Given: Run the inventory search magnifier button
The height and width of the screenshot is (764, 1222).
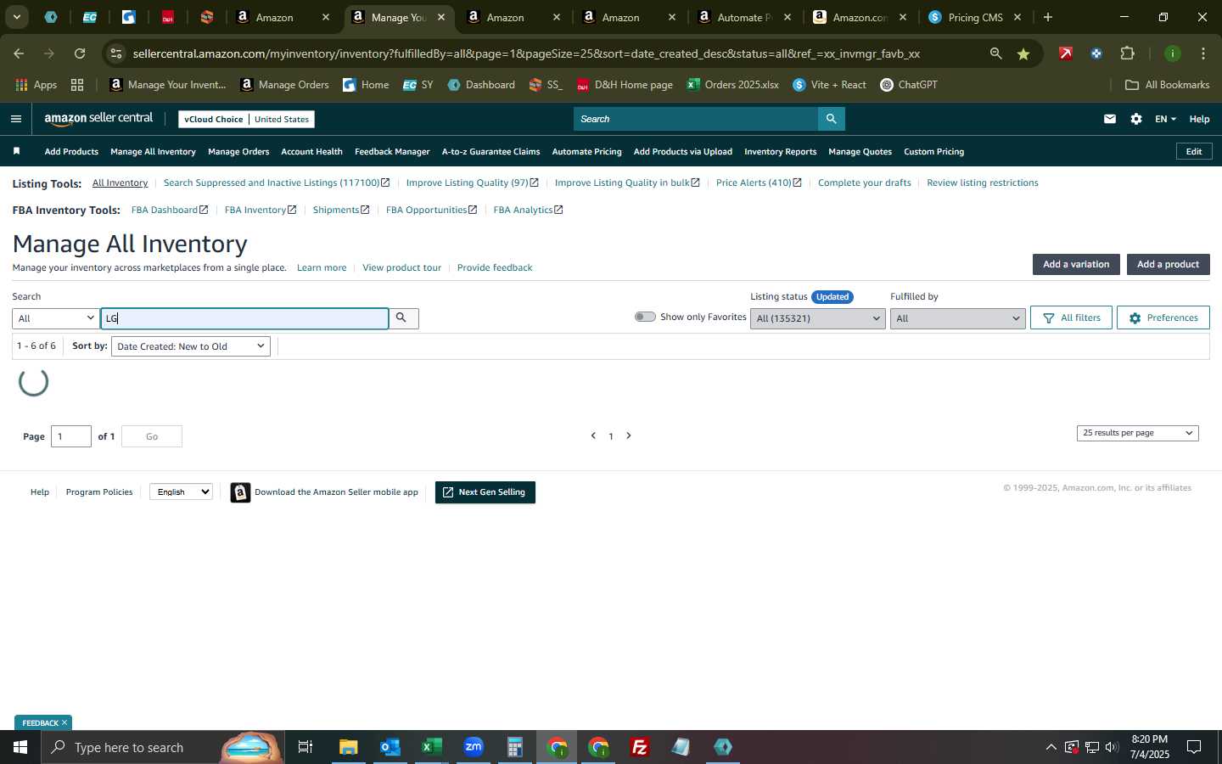Looking at the screenshot, I should (x=402, y=317).
